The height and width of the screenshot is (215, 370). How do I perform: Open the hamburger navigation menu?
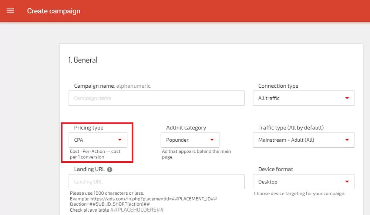[10, 11]
